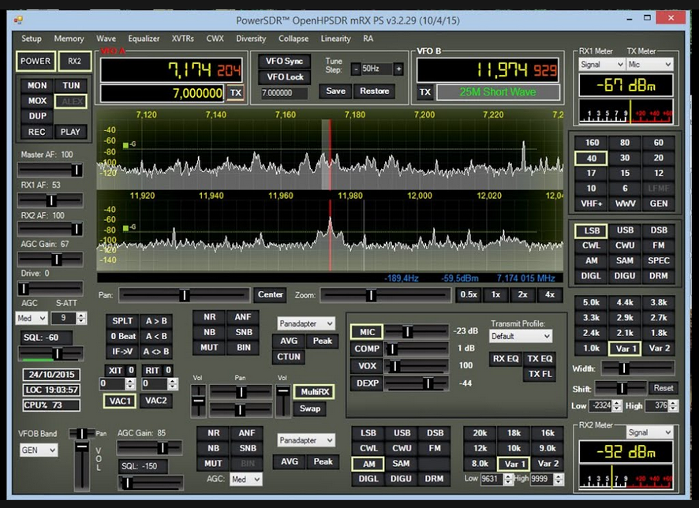
Task: Select the 20 meter band button
Action: (x=659, y=159)
